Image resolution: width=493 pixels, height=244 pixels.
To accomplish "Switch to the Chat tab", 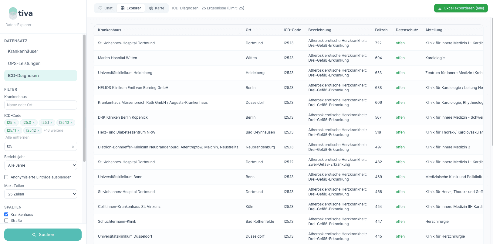I will (x=106, y=8).
